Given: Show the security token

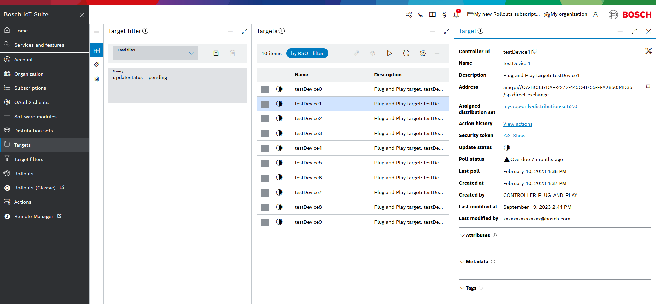Looking at the screenshot, I should pyautogui.click(x=515, y=136).
